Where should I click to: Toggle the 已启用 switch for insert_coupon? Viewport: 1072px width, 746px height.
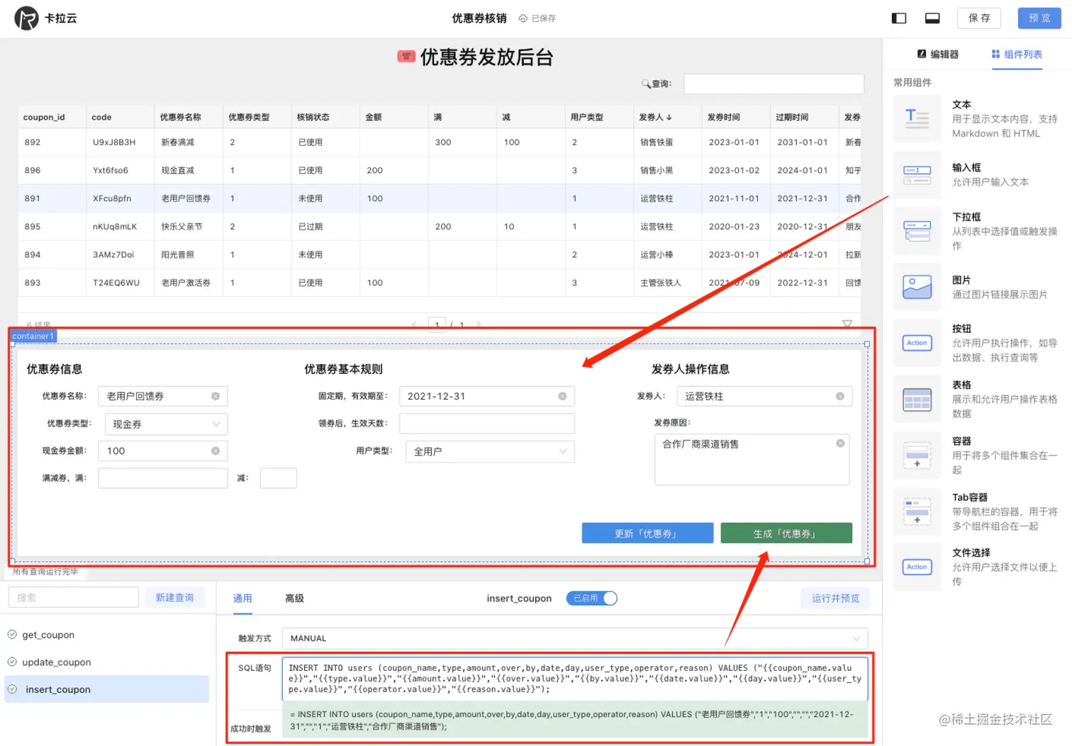(x=591, y=598)
